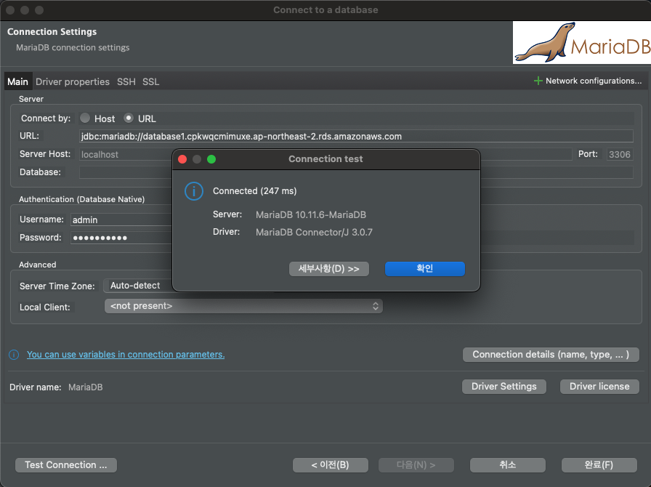Click the info icon in Connection test dialog

tap(194, 192)
